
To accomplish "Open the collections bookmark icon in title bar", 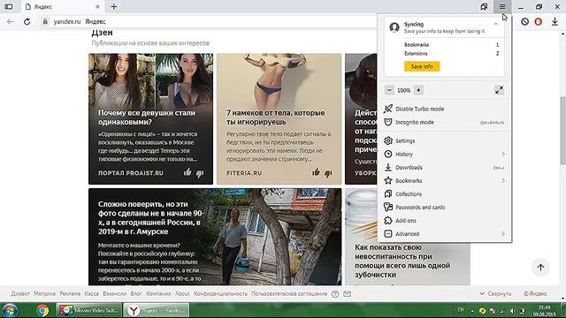I will 484,6.
